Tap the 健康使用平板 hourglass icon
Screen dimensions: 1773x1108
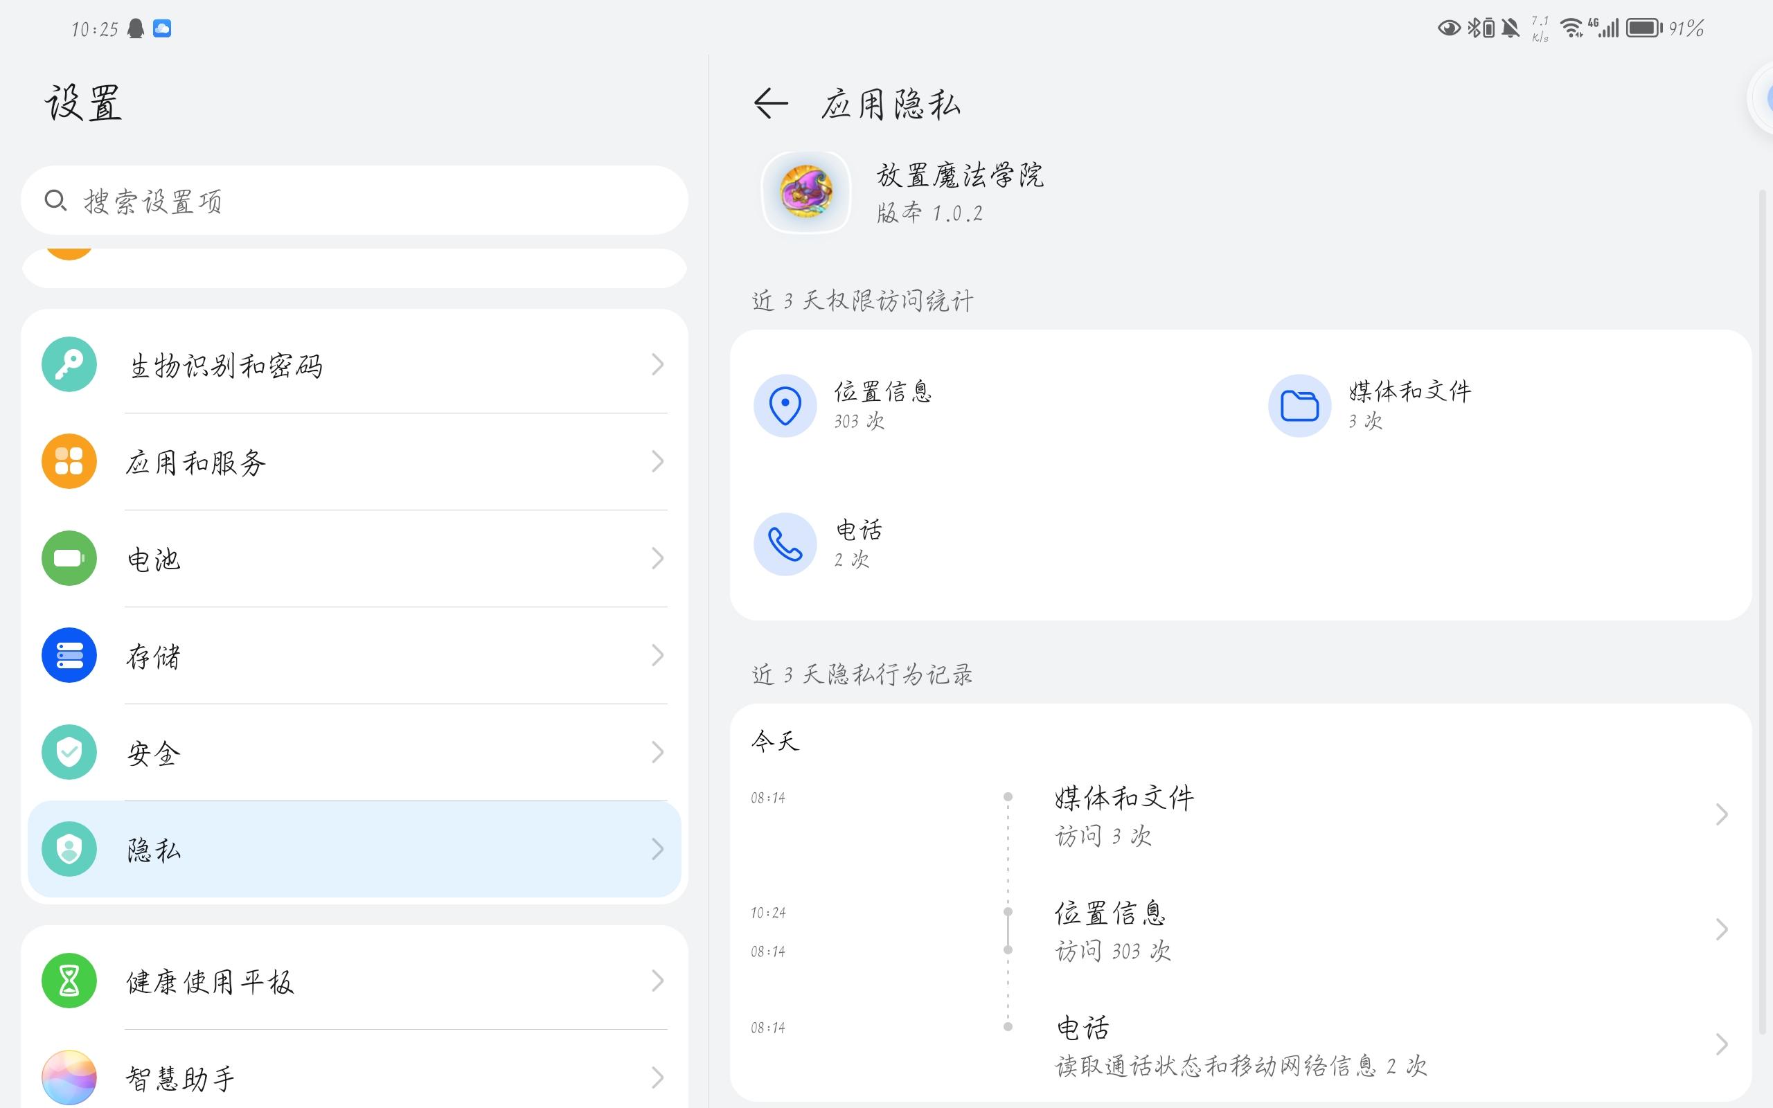pos(69,981)
